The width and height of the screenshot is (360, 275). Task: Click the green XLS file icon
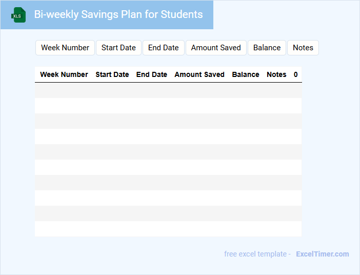click(18, 15)
